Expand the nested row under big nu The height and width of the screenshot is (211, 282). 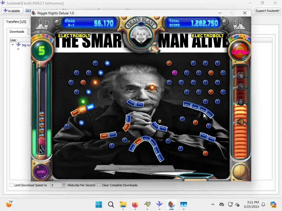click(x=18, y=49)
